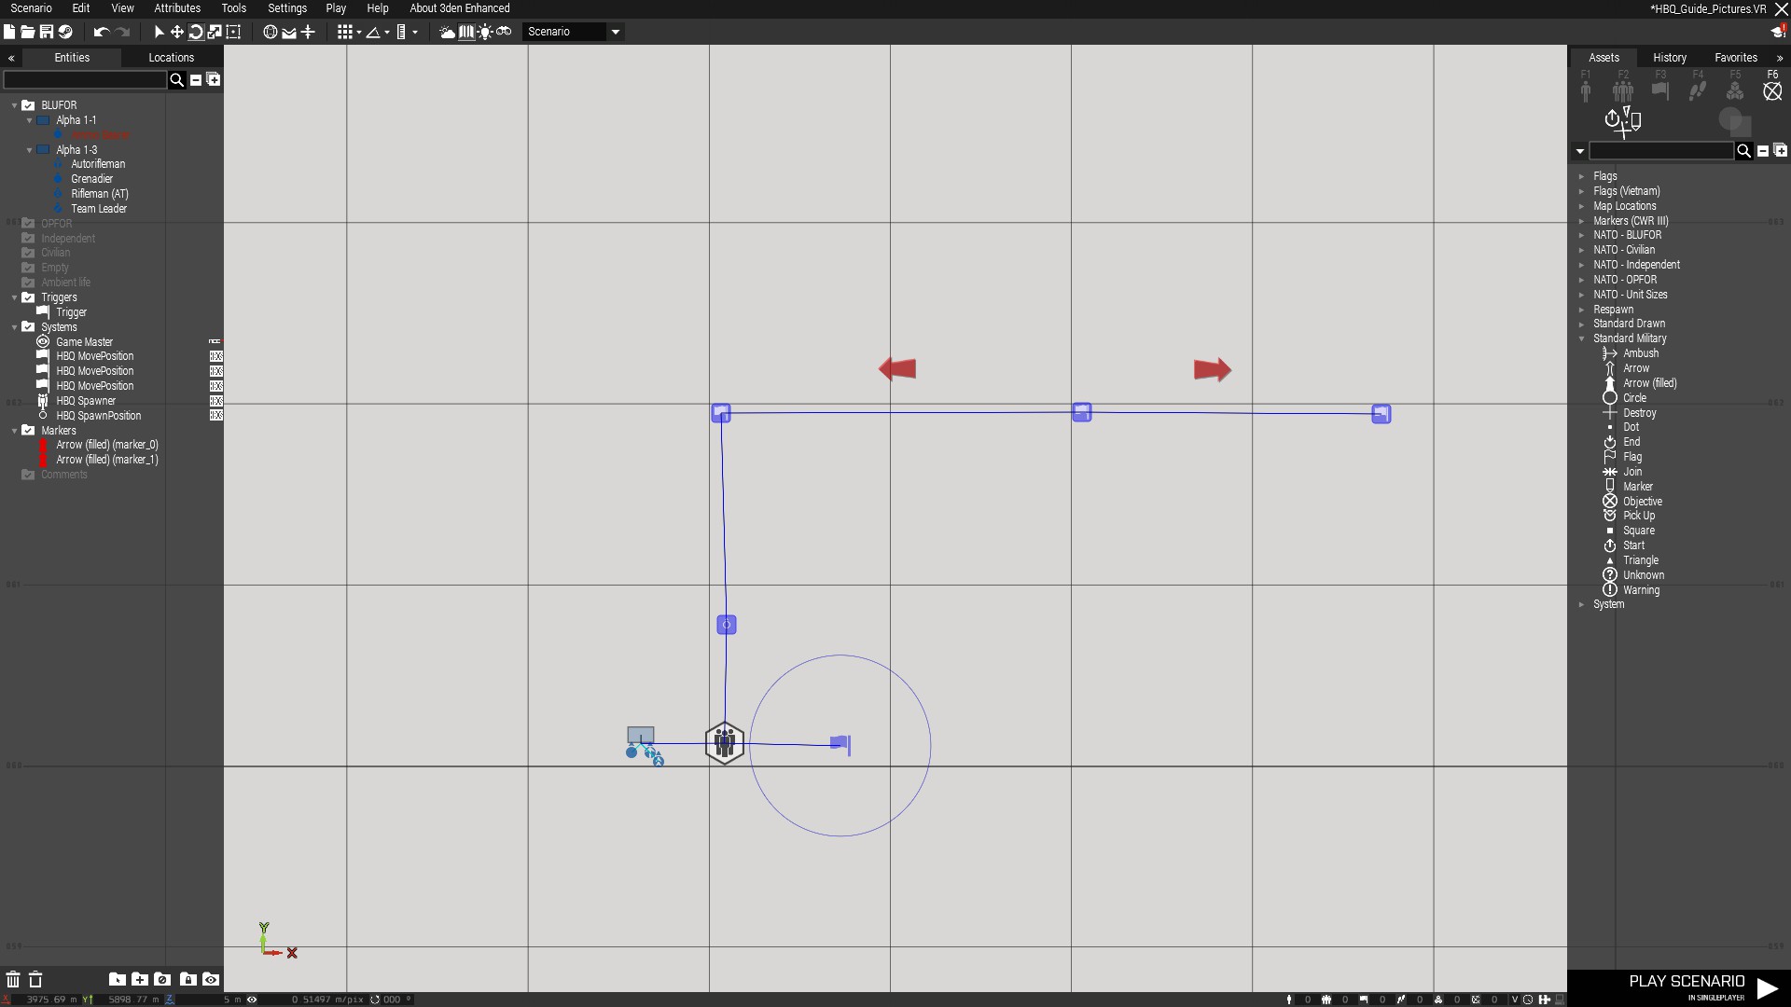The width and height of the screenshot is (1791, 1007).
Task: Activate the Move widget tool
Action: pyautogui.click(x=177, y=32)
